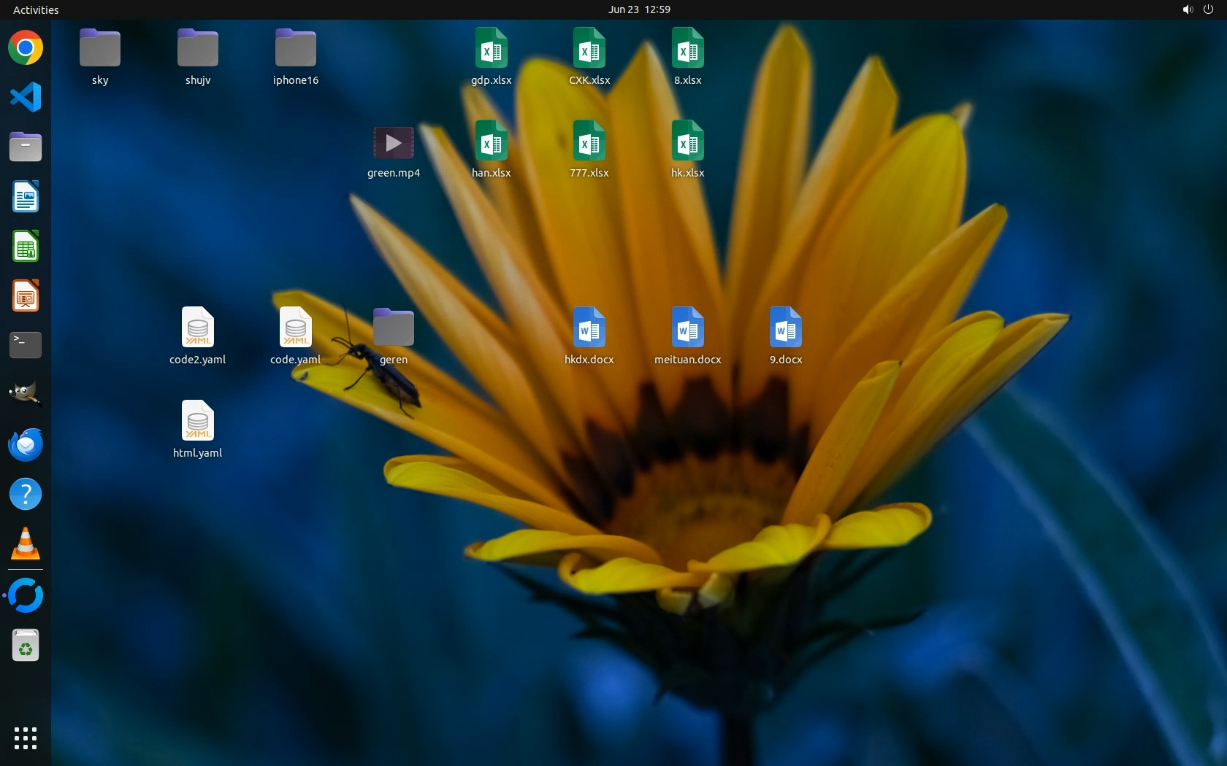This screenshot has height=766, width=1227.
Task: Open Google Chrome from the dock
Action: 26,48
